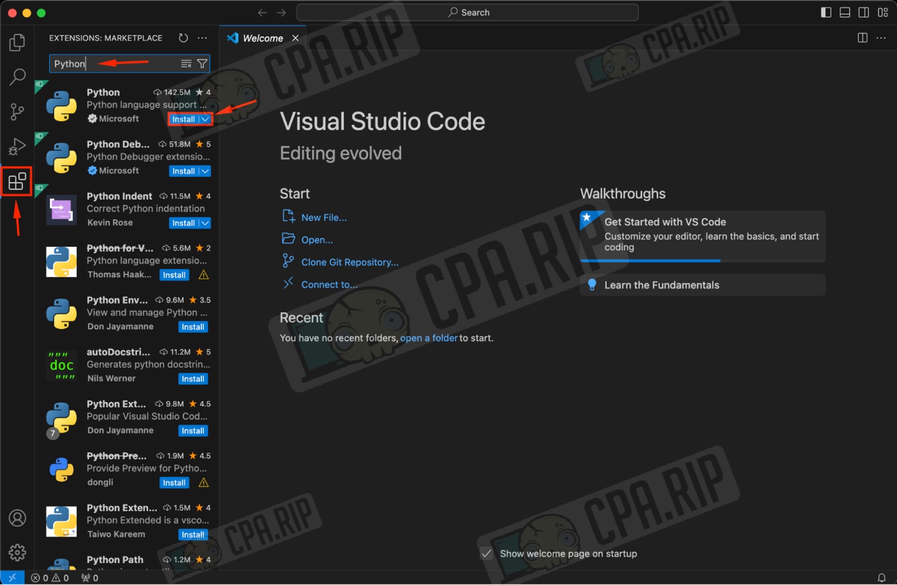
Task: Click Python Preview warning icon
Action: [x=203, y=483]
